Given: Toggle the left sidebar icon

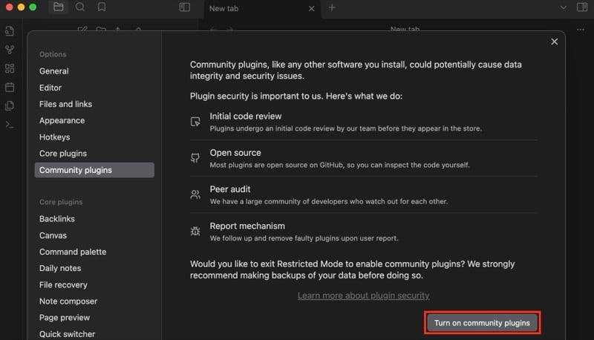Looking at the screenshot, I should coord(184,7).
